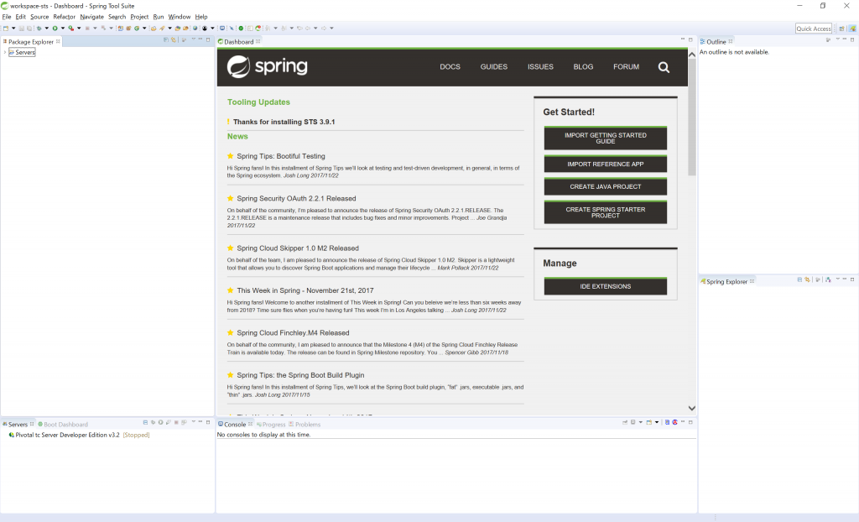
Task: Open the Spring Security OAuth 2.2.1 Released article
Action: tap(296, 199)
